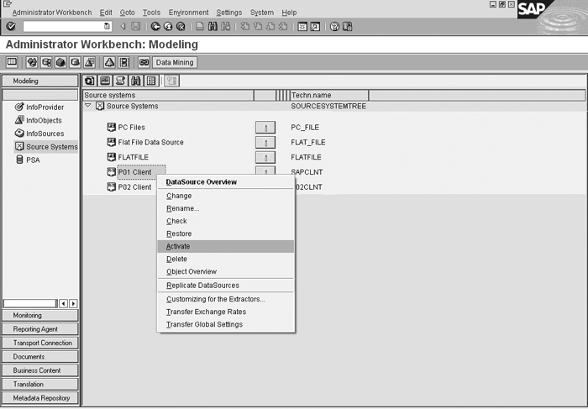Choose Customizing for the Extractors entry
The width and height of the screenshot is (588, 409).
pyautogui.click(x=225, y=299)
